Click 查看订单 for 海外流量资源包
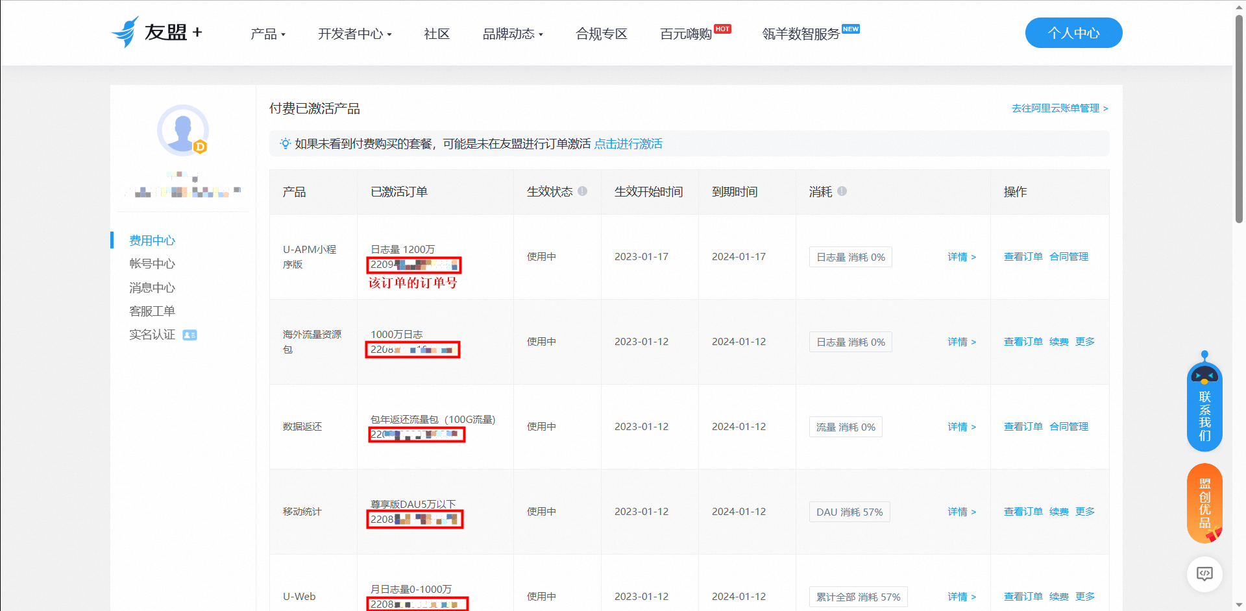Screen dimensions: 1246x611 (1023, 342)
